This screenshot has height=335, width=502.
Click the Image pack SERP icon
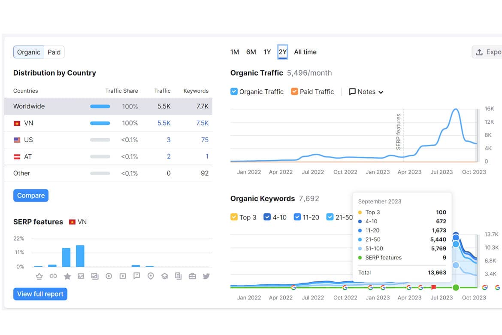[95, 276]
